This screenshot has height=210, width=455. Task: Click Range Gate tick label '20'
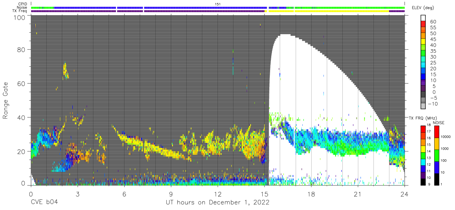21,151
